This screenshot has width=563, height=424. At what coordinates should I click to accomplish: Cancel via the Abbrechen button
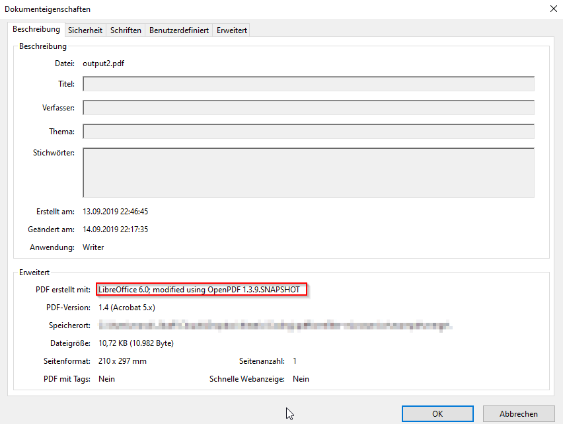click(518, 413)
